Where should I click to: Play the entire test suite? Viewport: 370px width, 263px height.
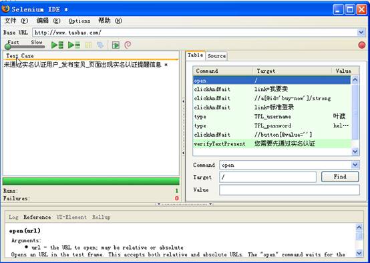[x=57, y=45]
